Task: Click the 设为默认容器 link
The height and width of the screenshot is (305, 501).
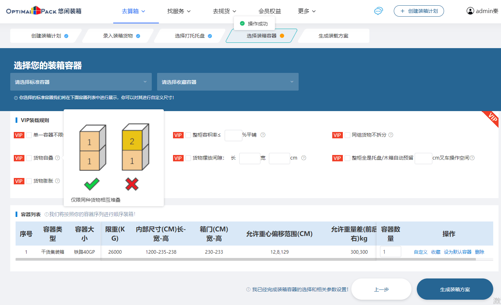Action: [457, 252]
